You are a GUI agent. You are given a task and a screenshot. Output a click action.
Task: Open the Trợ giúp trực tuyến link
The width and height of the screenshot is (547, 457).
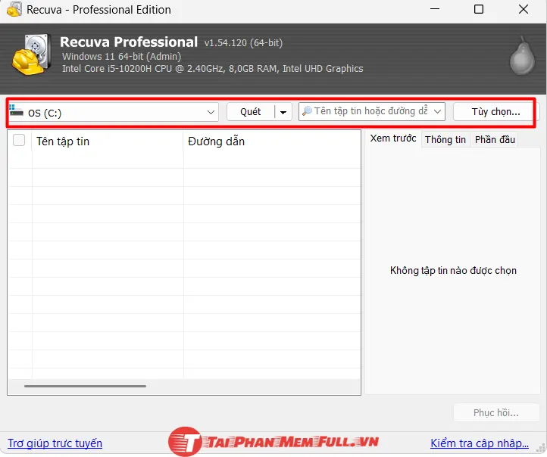click(x=55, y=443)
